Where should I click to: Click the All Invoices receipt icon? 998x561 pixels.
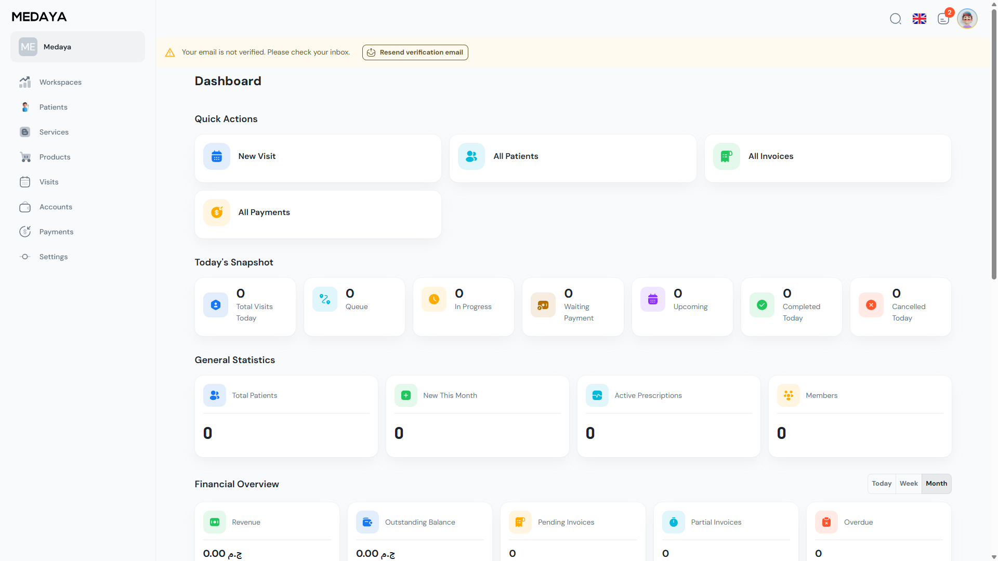[x=726, y=156]
